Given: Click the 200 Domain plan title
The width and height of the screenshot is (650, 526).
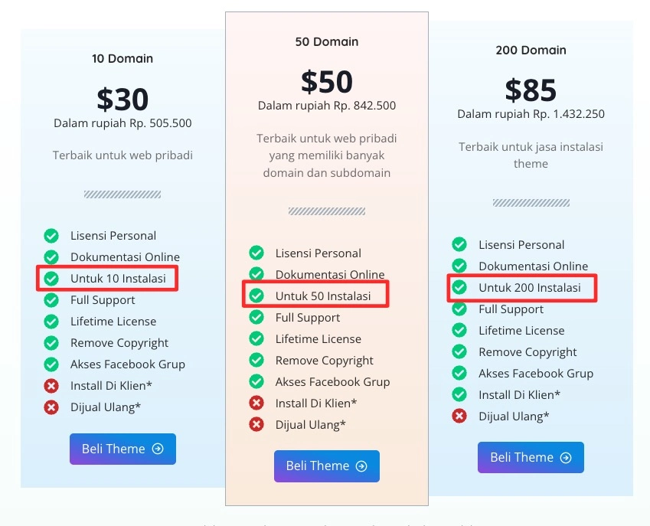Looking at the screenshot, I should coord(531,51).
